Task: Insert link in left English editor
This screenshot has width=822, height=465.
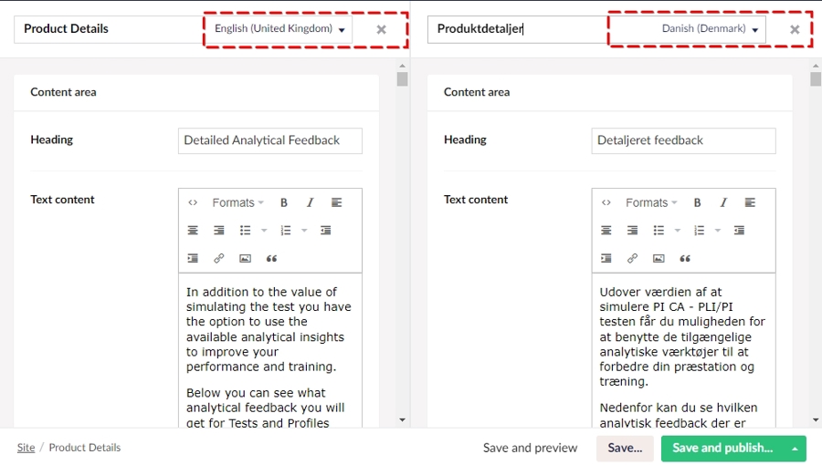Action: click(219, 258)
